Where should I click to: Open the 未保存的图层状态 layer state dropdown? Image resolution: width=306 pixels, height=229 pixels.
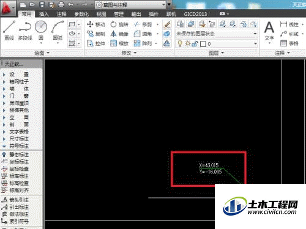tap(217, 34)
